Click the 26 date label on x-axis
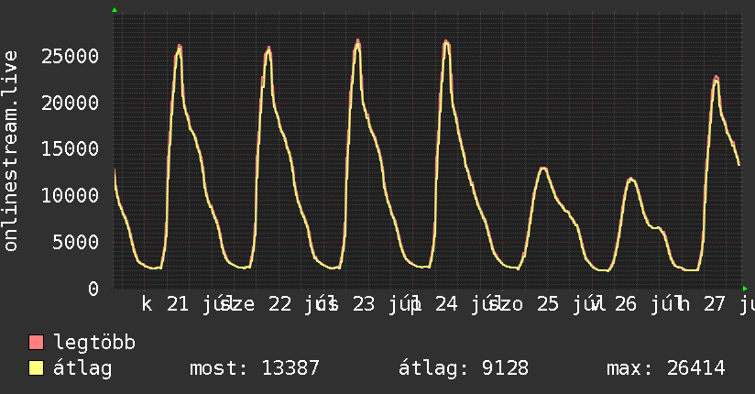Viewport: 755px width, 394px height. click(625, 304)
